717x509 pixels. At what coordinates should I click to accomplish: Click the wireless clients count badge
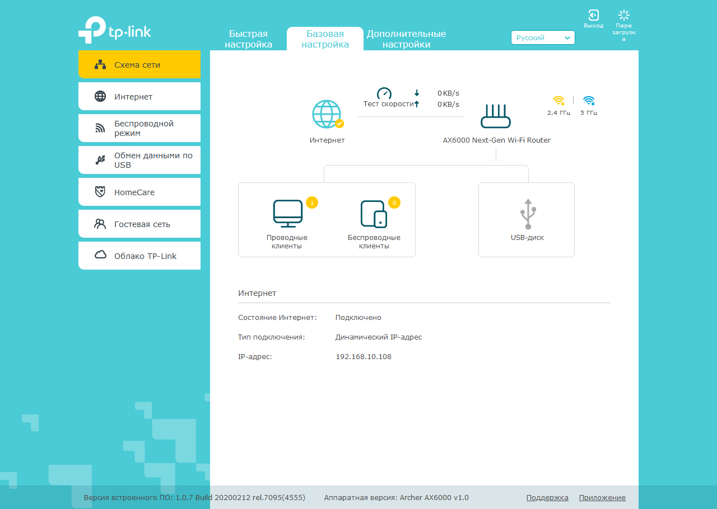(394, 202)
